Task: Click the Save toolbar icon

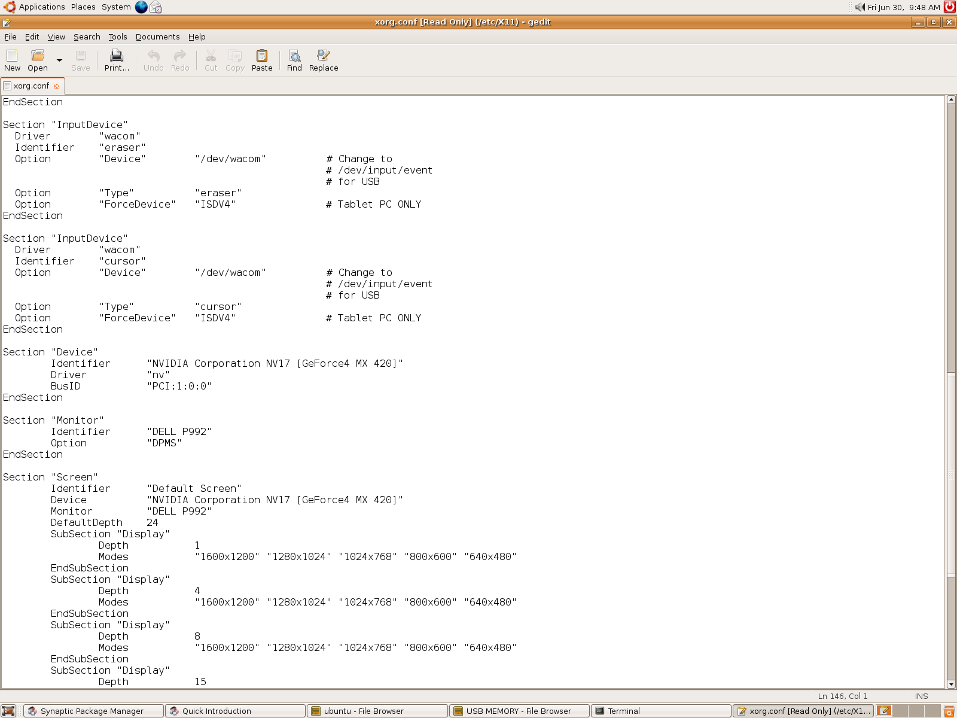Action: pyautogui.click(x=80, y=60)
